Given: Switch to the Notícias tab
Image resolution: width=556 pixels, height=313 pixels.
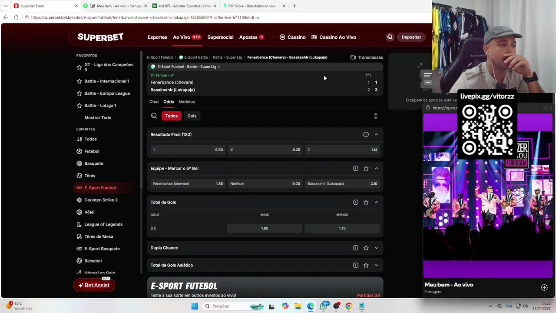Looking at the screenshot, I should 187,102.
